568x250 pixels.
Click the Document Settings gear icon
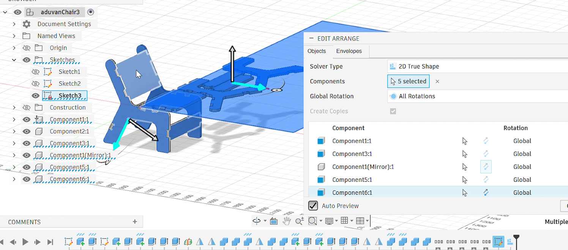[26, 24]
